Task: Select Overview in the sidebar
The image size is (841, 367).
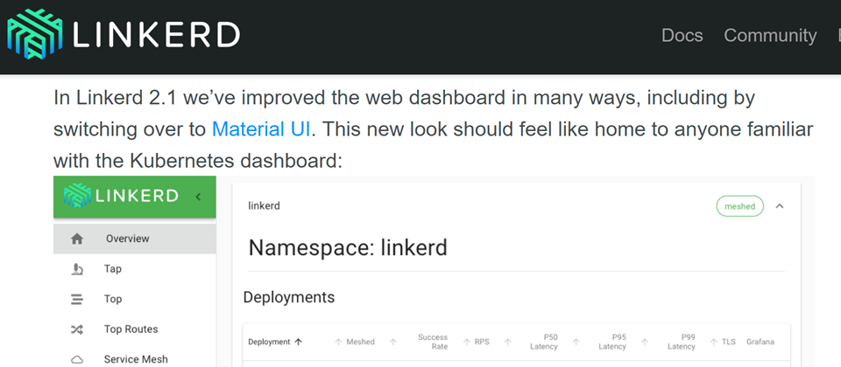Action: point(135,239)
